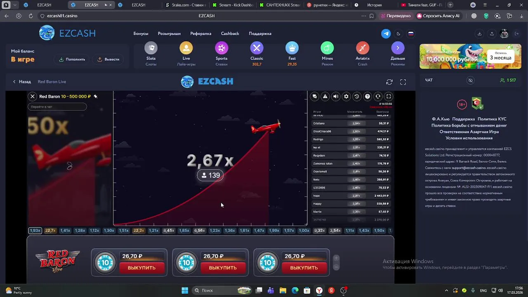Image resolution: width=528 pixels, height=297 pixels.
Task: Select the 3,54x history multiplier chip
Action: pos(335,231)
